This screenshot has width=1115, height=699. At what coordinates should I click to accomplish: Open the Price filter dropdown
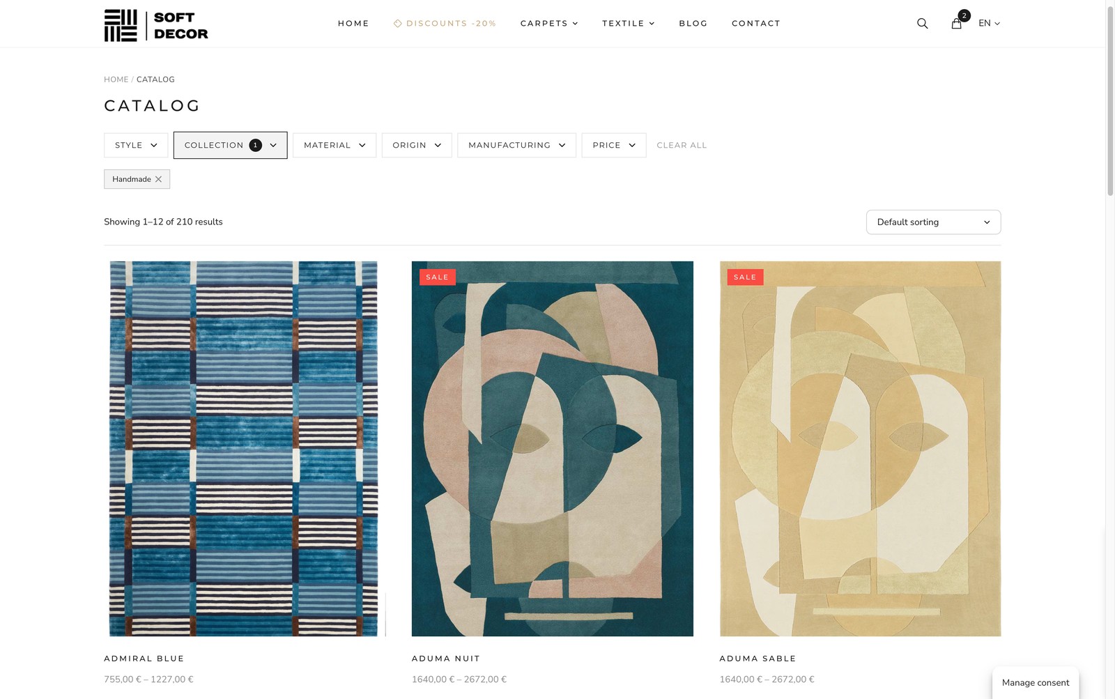point(614,145)
